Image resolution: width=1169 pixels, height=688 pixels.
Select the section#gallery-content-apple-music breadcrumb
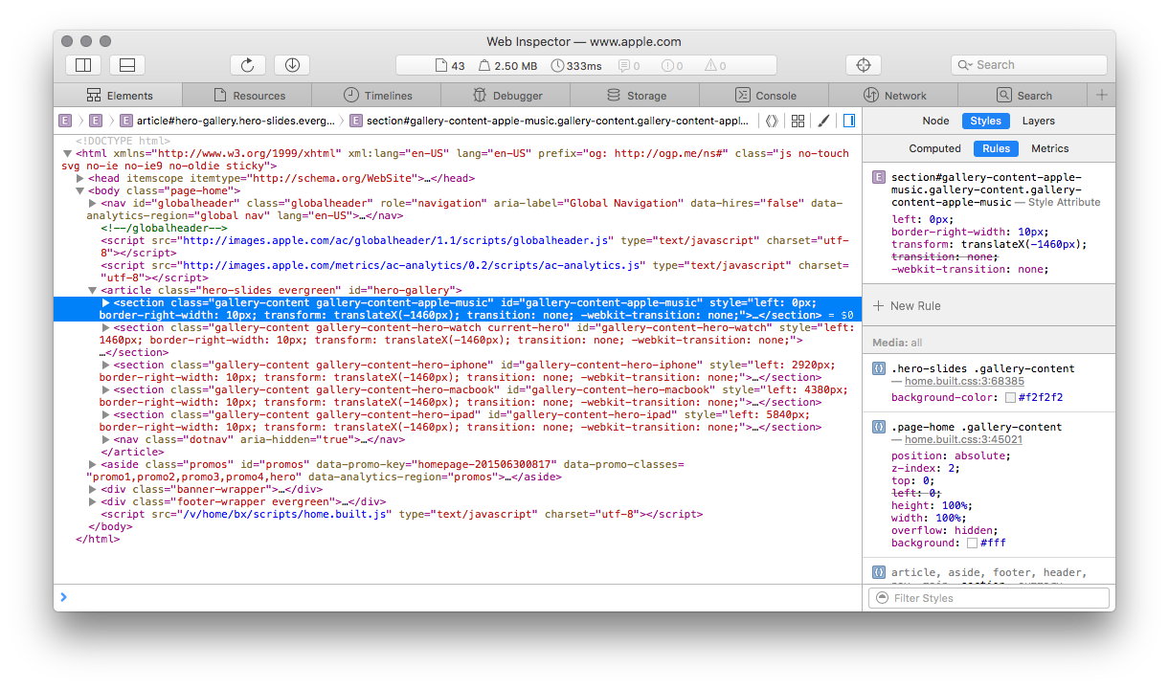click(x=550, y=121)
